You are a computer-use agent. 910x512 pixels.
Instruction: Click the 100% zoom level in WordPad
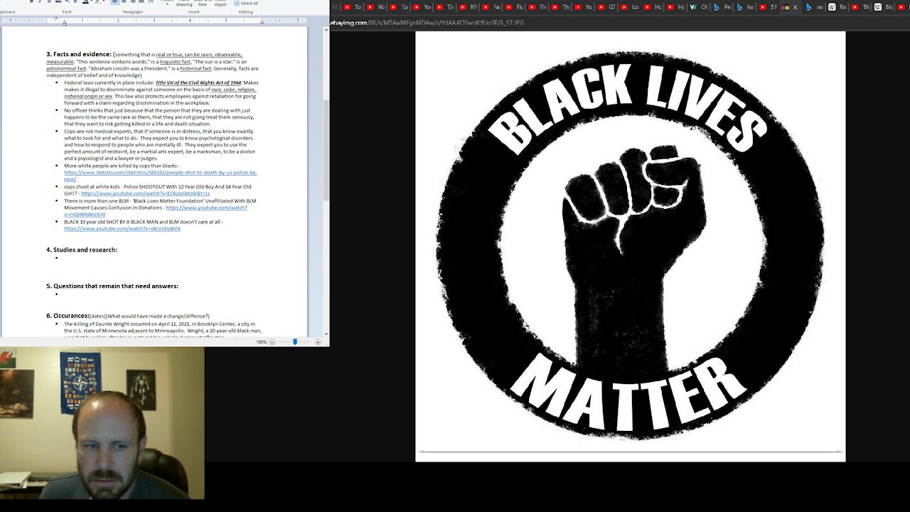coord(261,342)
